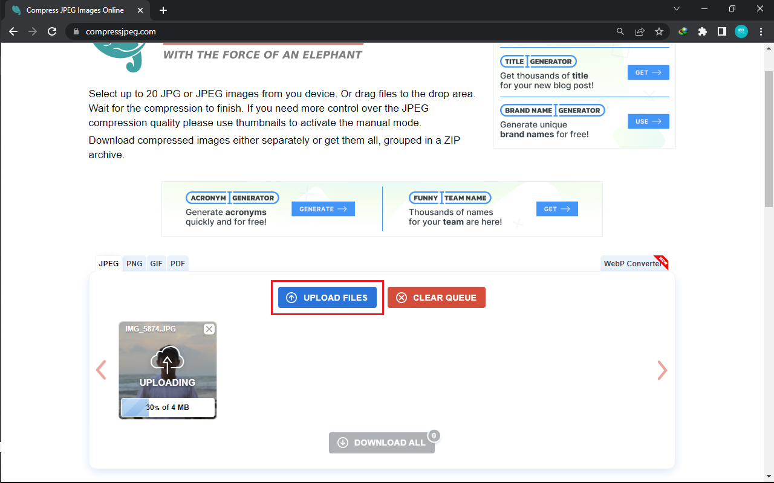Click the CLEAR QUEUE button
This screenshot has height=483, width=774.
(437, 298)
